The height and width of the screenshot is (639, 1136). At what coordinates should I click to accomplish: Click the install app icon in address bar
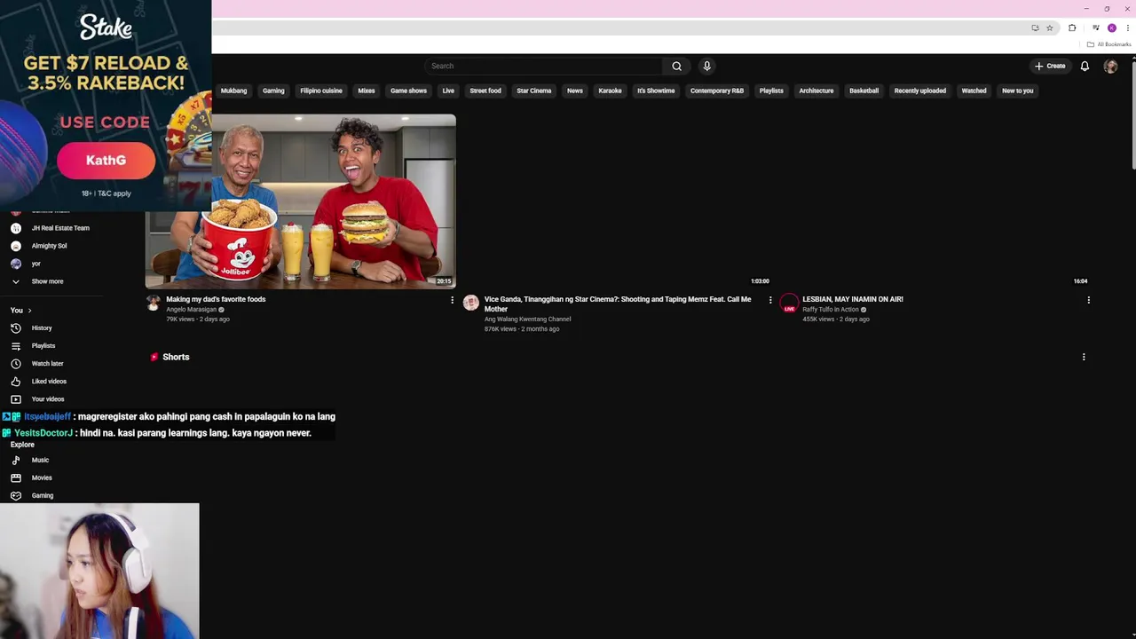pyautogui.click(x=1035, y=28)
